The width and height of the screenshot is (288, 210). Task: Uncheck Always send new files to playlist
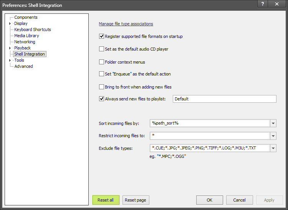pyautogui.click(x=102, y=99)
